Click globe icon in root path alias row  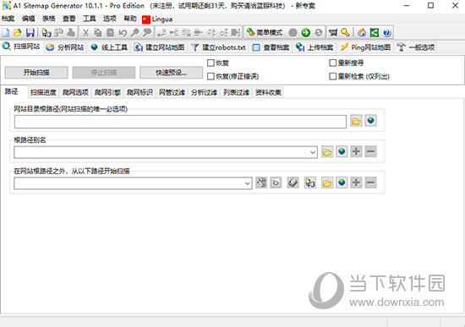[342, 152]
